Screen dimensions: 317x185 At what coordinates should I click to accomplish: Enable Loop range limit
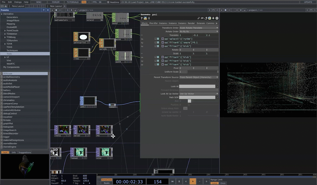coord(215,183)
